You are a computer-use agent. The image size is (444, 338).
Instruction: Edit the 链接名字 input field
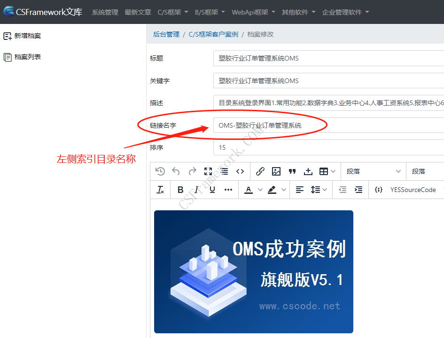pyautogui.click(x=328, y=125)
